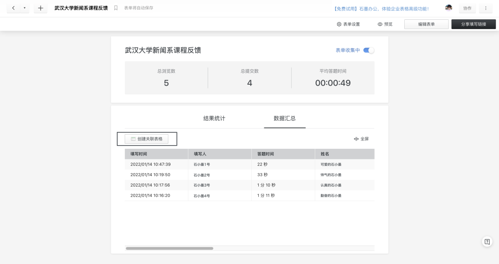The width and height of the screenshot is (499, 264).
Task: Click 创建关联表格 button
Action: pyautogui.click(x=146, y=139)
